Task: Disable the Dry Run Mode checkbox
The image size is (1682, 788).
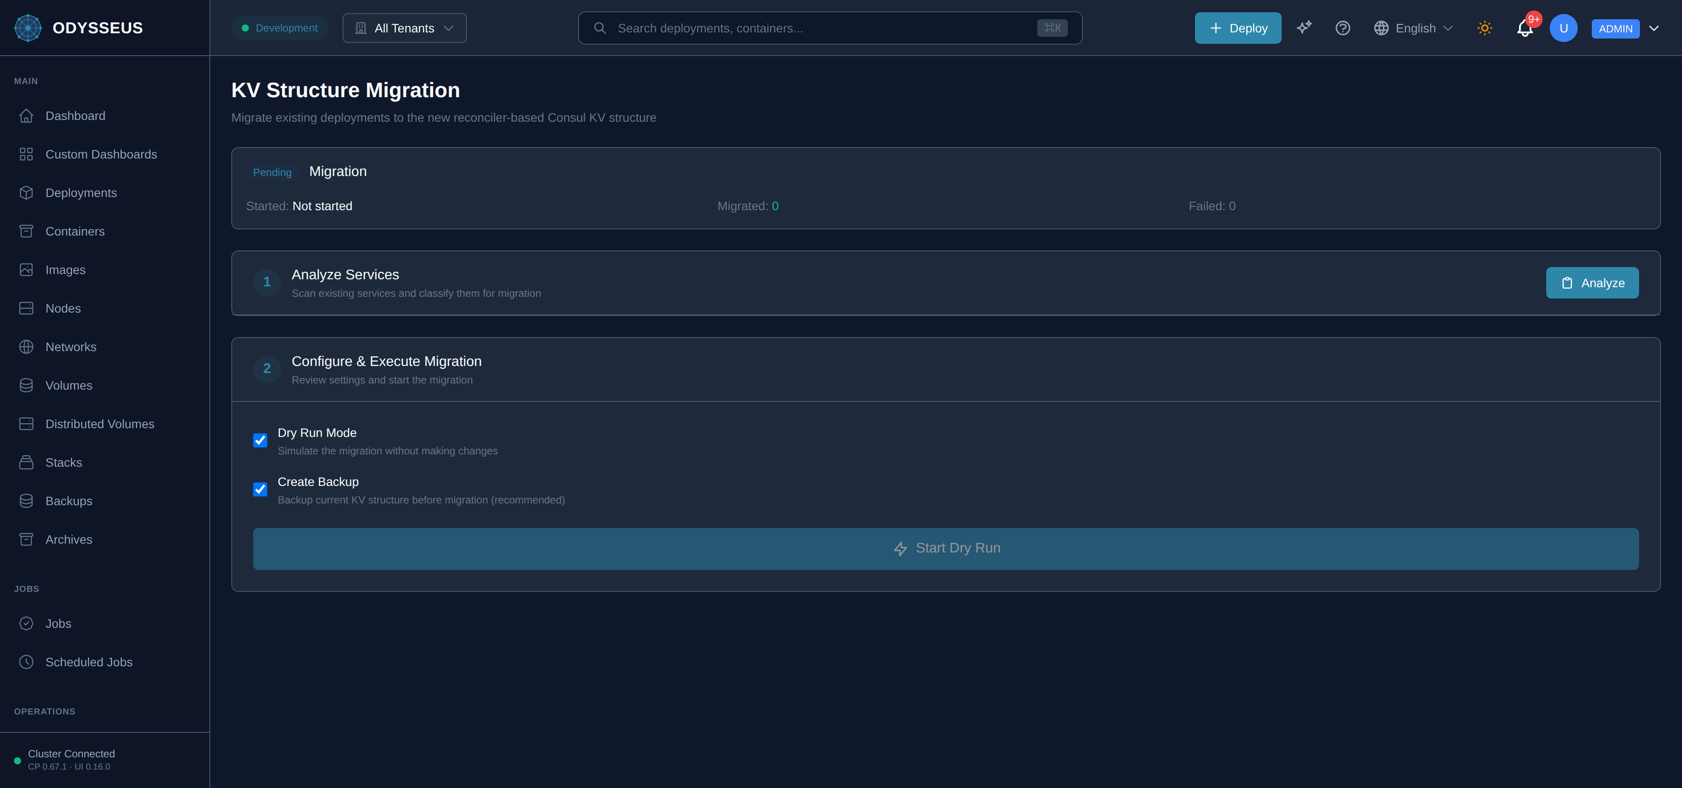Action: [260, 440]
